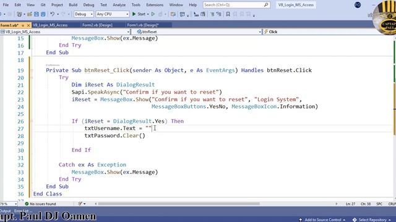Collapse the If block on line 26

32,121
